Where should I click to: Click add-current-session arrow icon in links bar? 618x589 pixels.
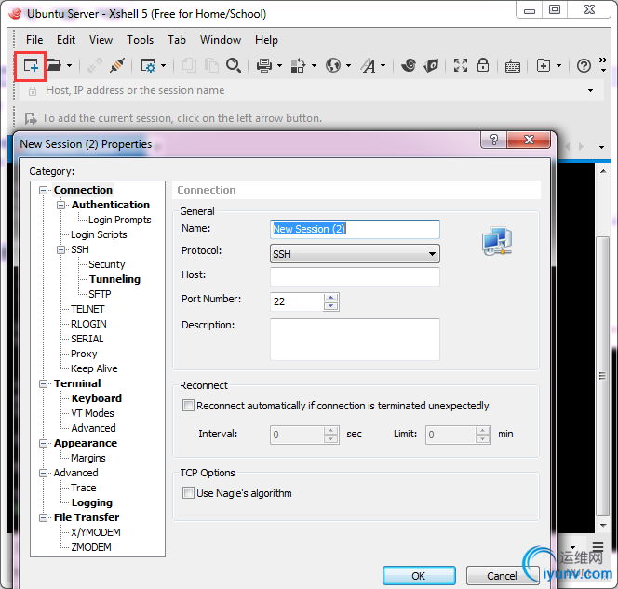(x=31, y=118)
